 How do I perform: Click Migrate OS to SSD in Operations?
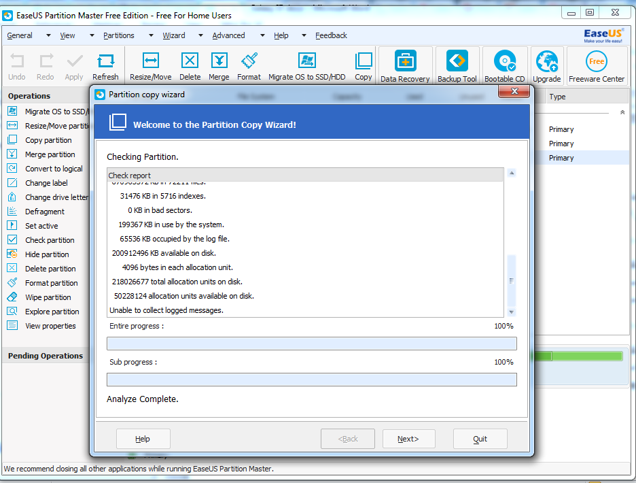(56, 112)
